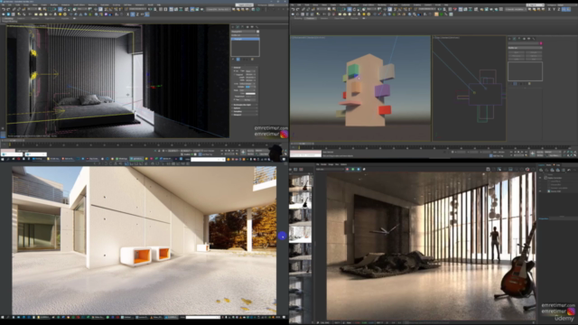Toggle X axis constraint in top-right 3ds Max
The height and width of the screenshot is (325, 578).
[x=549, y=9]
